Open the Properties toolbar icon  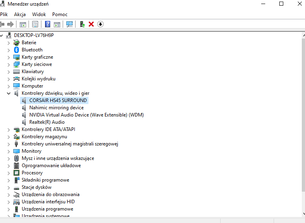coord(35,24)
